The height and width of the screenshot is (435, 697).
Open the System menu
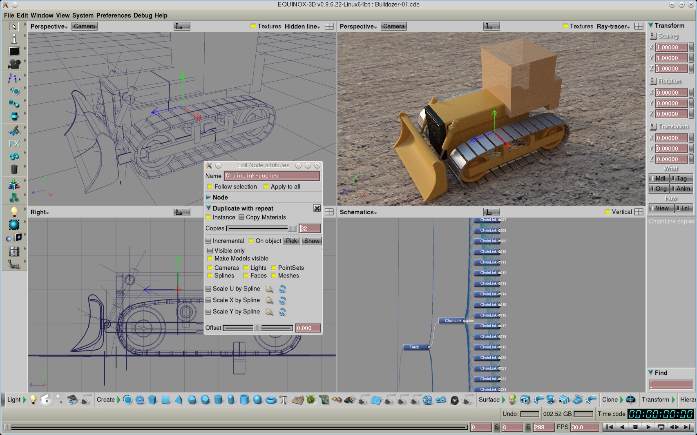point(83,16)
